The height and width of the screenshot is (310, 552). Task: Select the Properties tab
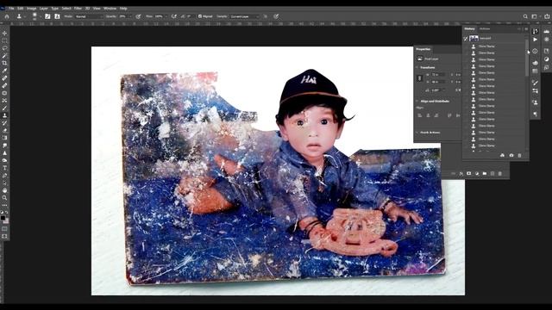point(423,49)
